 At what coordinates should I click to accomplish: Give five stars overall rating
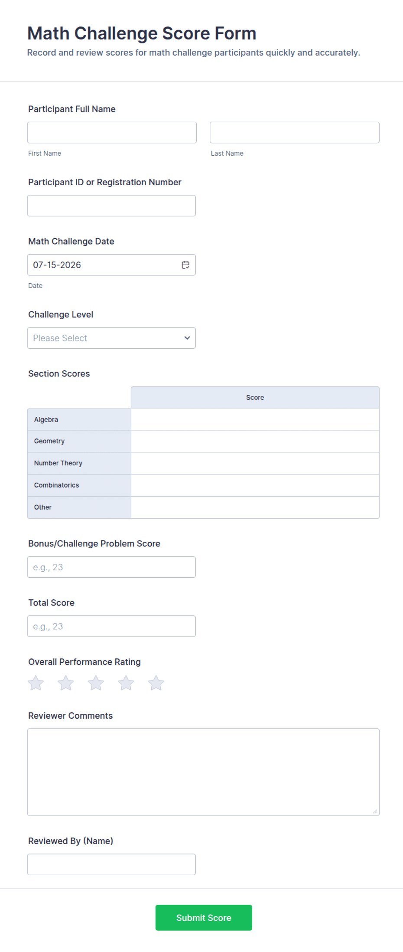156,683
